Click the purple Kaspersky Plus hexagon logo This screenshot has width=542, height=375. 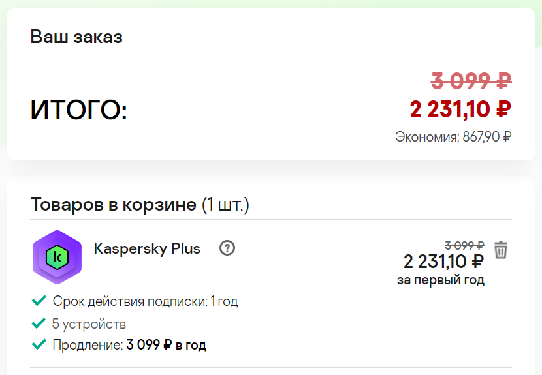tap(57, 257)
